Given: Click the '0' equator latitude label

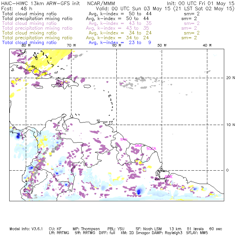Looking at the screenshot, I should 227,170.
